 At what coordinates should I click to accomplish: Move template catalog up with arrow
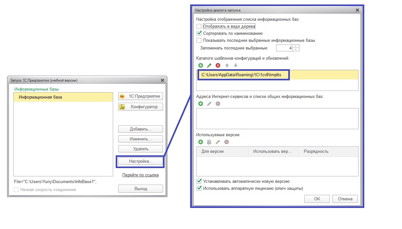pyautogui.click(x=227, y=65)
